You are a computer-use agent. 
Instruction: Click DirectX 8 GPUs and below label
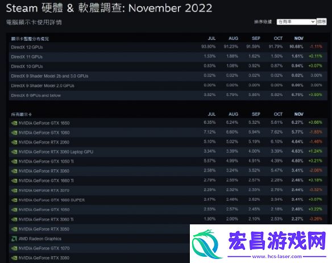click(x=36, y=95)
